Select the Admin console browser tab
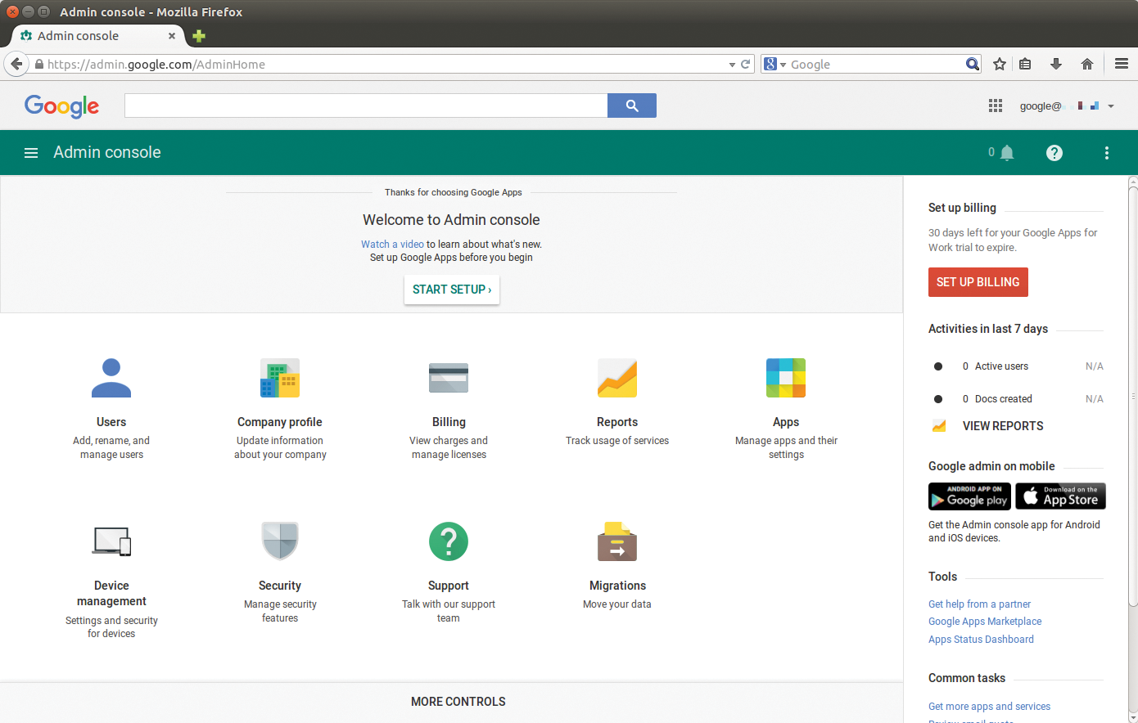1138x723 pixels. pyautogui.click(x=98, y=36)
